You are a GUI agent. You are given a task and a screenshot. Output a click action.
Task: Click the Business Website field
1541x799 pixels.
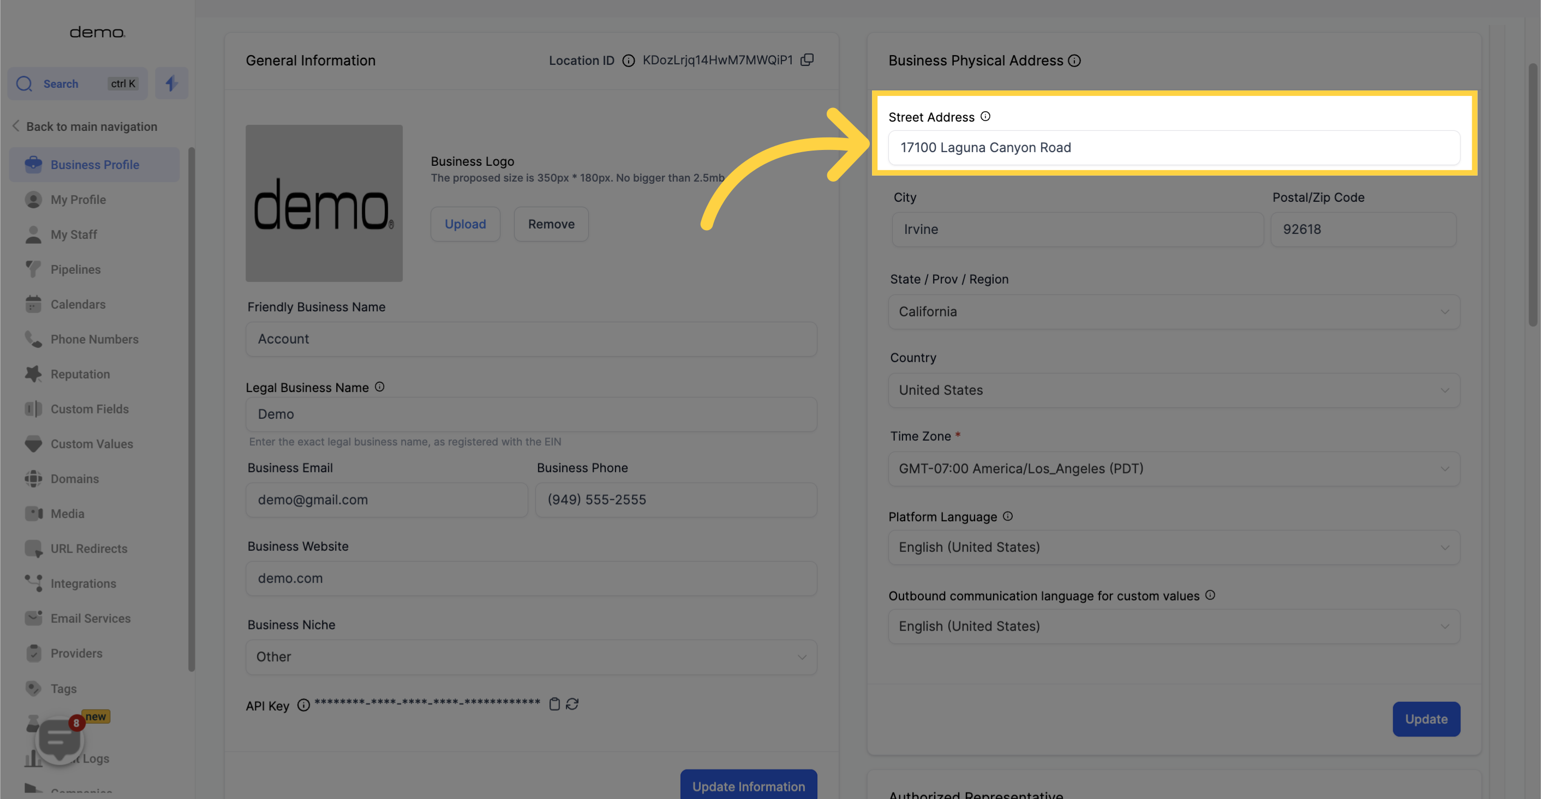pos(531,578)
